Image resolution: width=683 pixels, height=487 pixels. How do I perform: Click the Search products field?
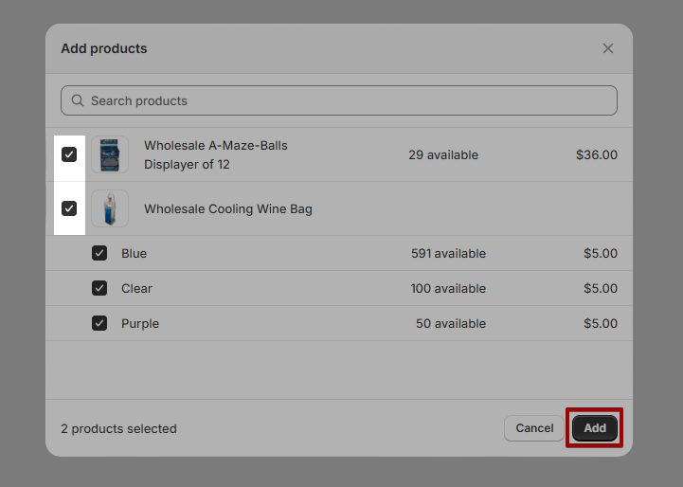[x=339, y=100]
